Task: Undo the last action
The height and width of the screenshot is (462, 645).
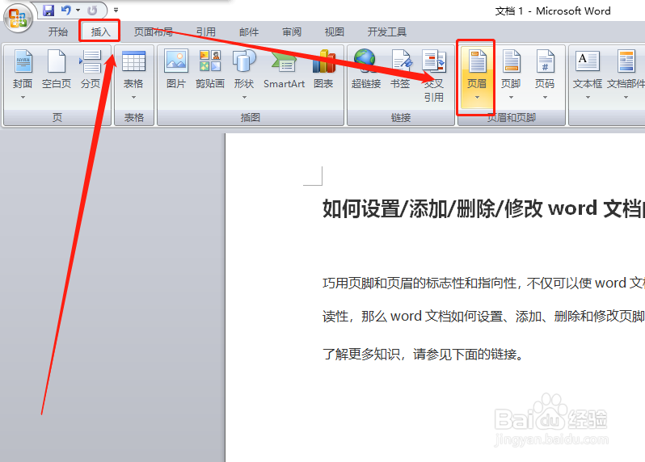Action: [65, 10]
